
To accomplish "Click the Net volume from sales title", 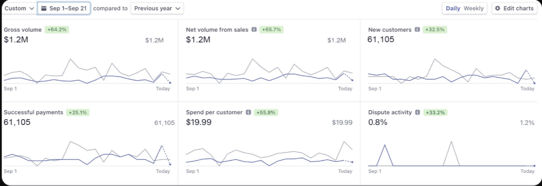I will click(217, 29).
